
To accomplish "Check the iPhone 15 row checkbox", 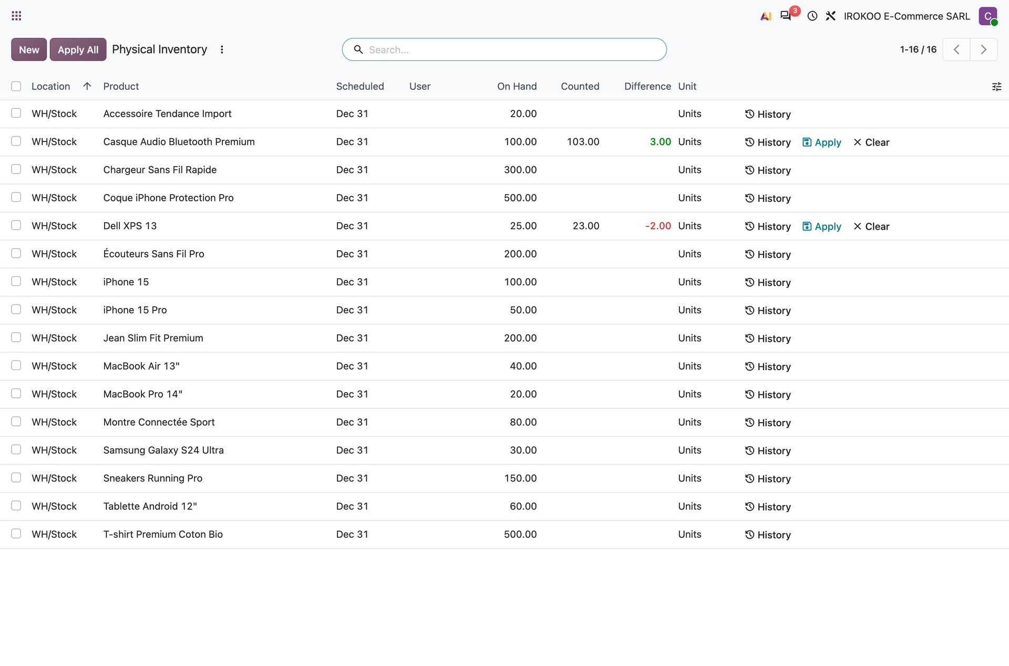I will [16, 281].
